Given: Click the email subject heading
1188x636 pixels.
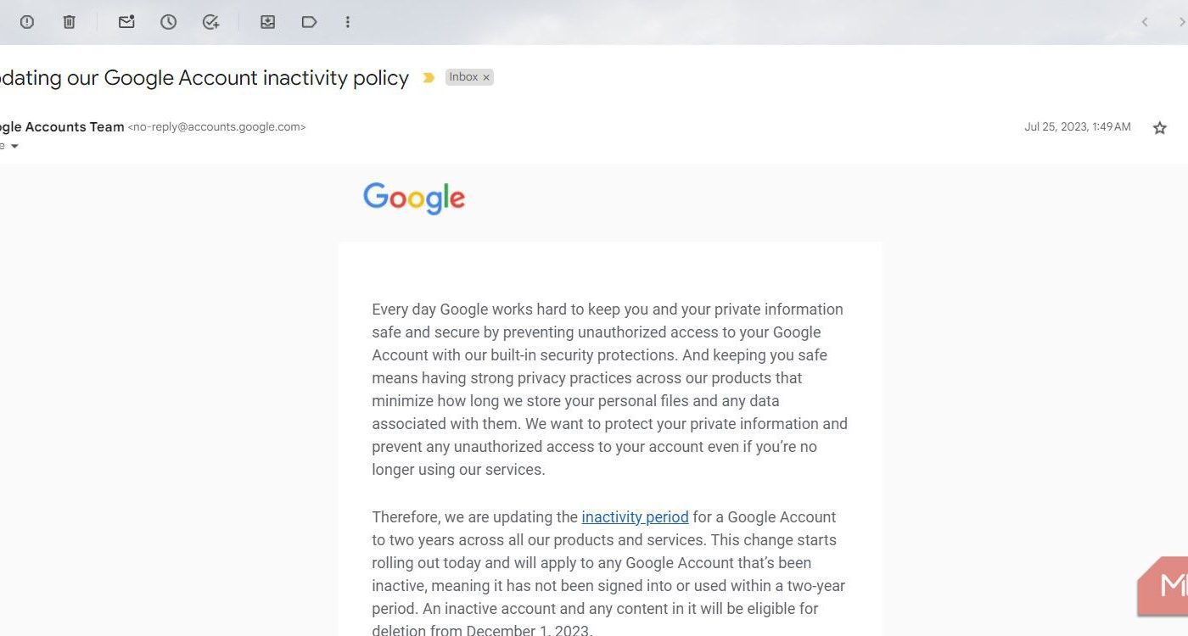Looking at the screenshot, I should tap(205, 78).
